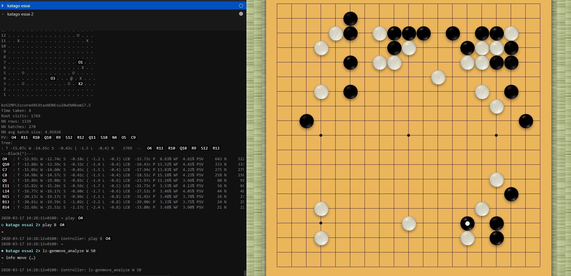Expand the collapsed info move (…) response
Viewport: 571px width, 276px height.
21,258
